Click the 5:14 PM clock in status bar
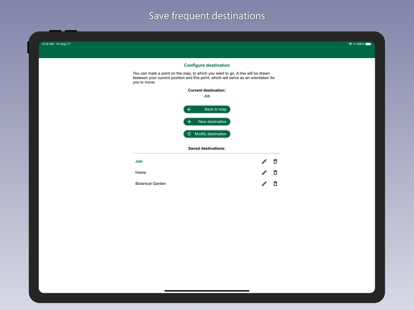This screenshot has height=310, width=414. 48,44
